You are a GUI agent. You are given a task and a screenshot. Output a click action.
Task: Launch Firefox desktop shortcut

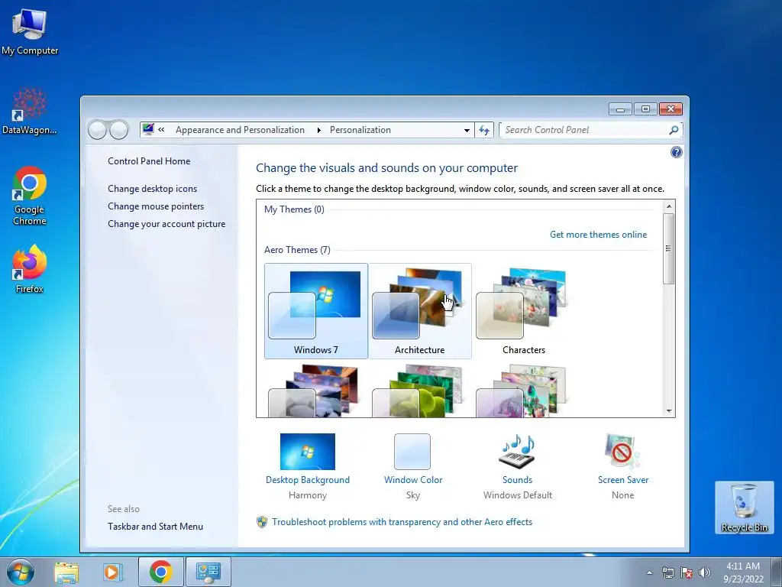[30, 268]
